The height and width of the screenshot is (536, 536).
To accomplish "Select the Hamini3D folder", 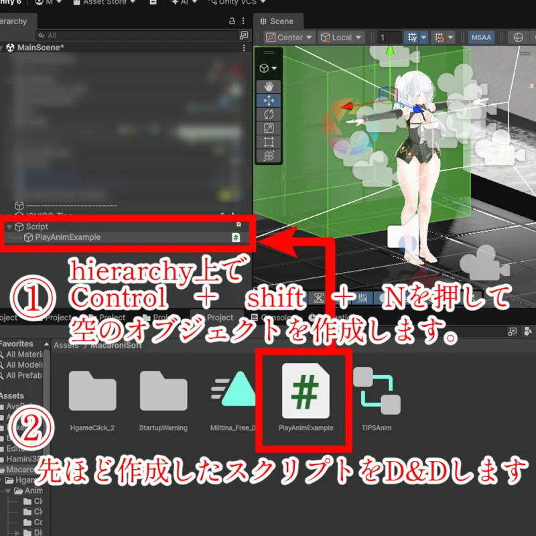I will [x=21, y=459].
